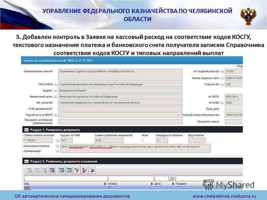This screenshot has height=200, width=267.
Task: Open lookup icon next to Финансовый орган
Action: click(55, 97)
